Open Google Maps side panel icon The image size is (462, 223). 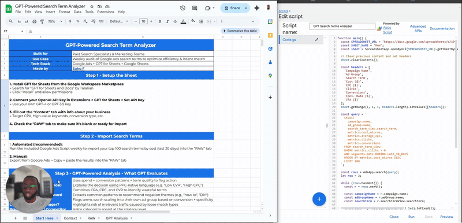tap(270, 76)
